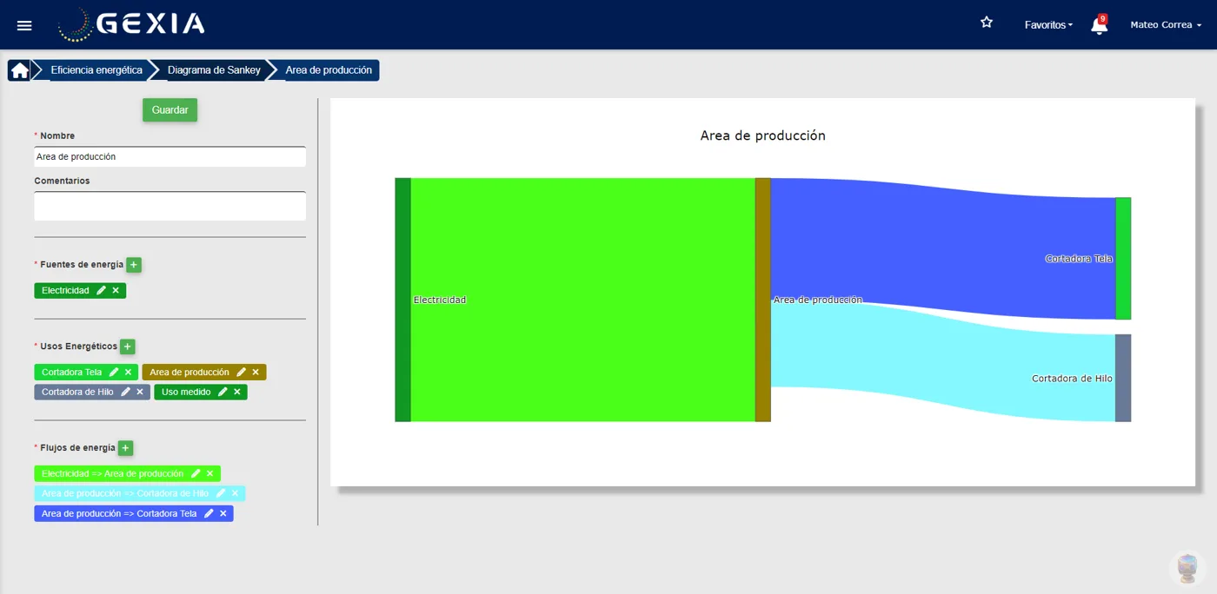This screenshot has width=1217, height=594.
Task: Go to home via breadcrumb house icon
Action: pyautogui.click(x=19, y=70)
